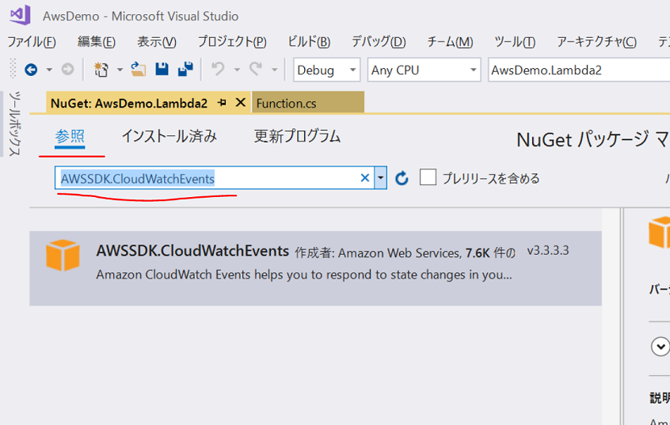The image size is (670, 425).
Task: Click the Redo arrow icon
Action: pyautogui.click(x=256, y=69)
